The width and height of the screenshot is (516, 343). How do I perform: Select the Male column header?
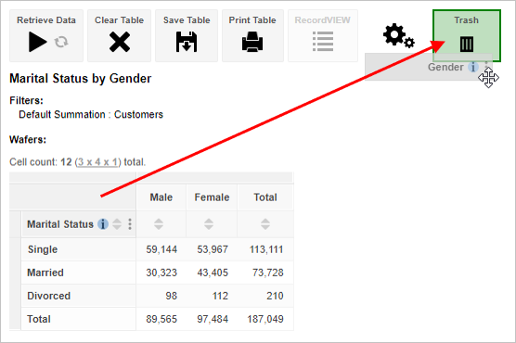click(161, 197)
